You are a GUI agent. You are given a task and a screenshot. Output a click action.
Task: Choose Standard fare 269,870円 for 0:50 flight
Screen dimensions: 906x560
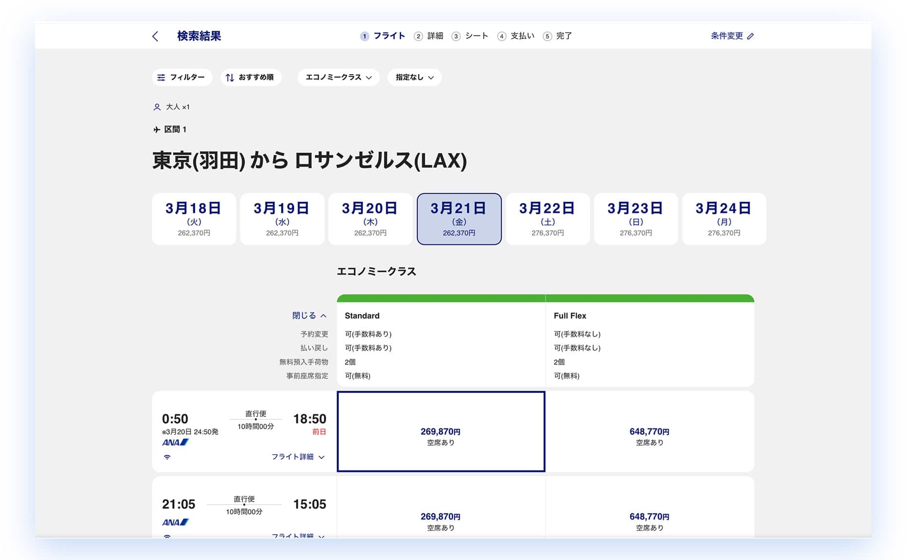pos(441,432)
